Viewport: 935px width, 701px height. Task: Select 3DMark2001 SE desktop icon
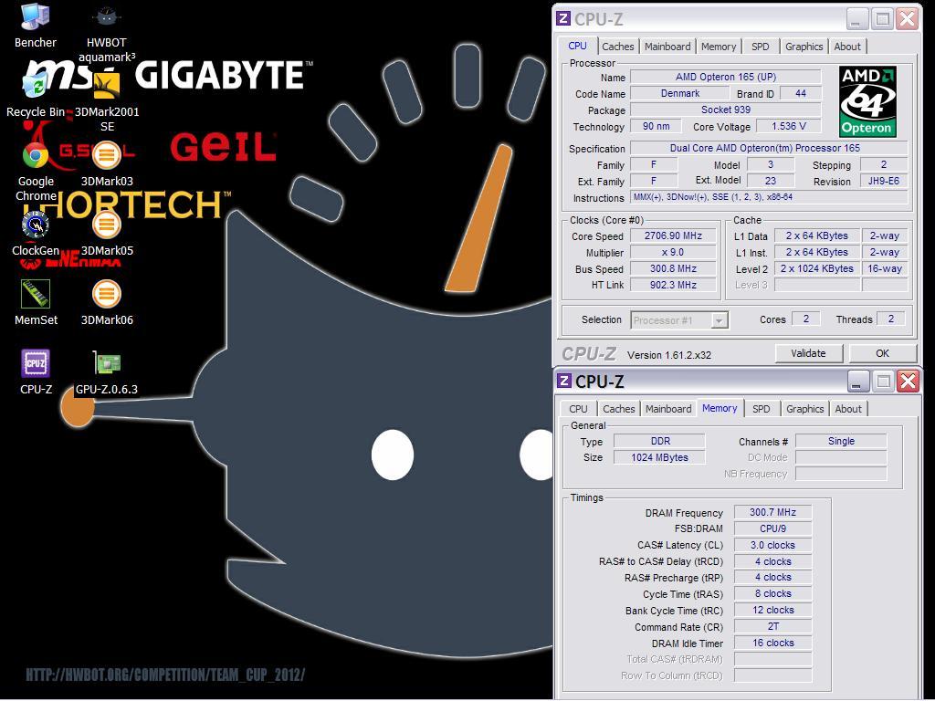107,102
